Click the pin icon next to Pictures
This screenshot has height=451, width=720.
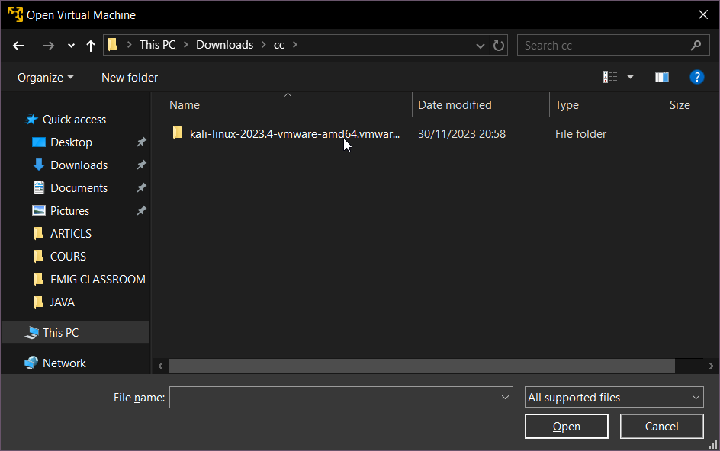click(x=142, y=210)
